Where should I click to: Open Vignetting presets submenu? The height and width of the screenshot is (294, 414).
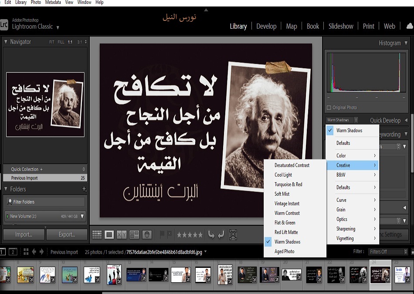click(x=353, y=238)
